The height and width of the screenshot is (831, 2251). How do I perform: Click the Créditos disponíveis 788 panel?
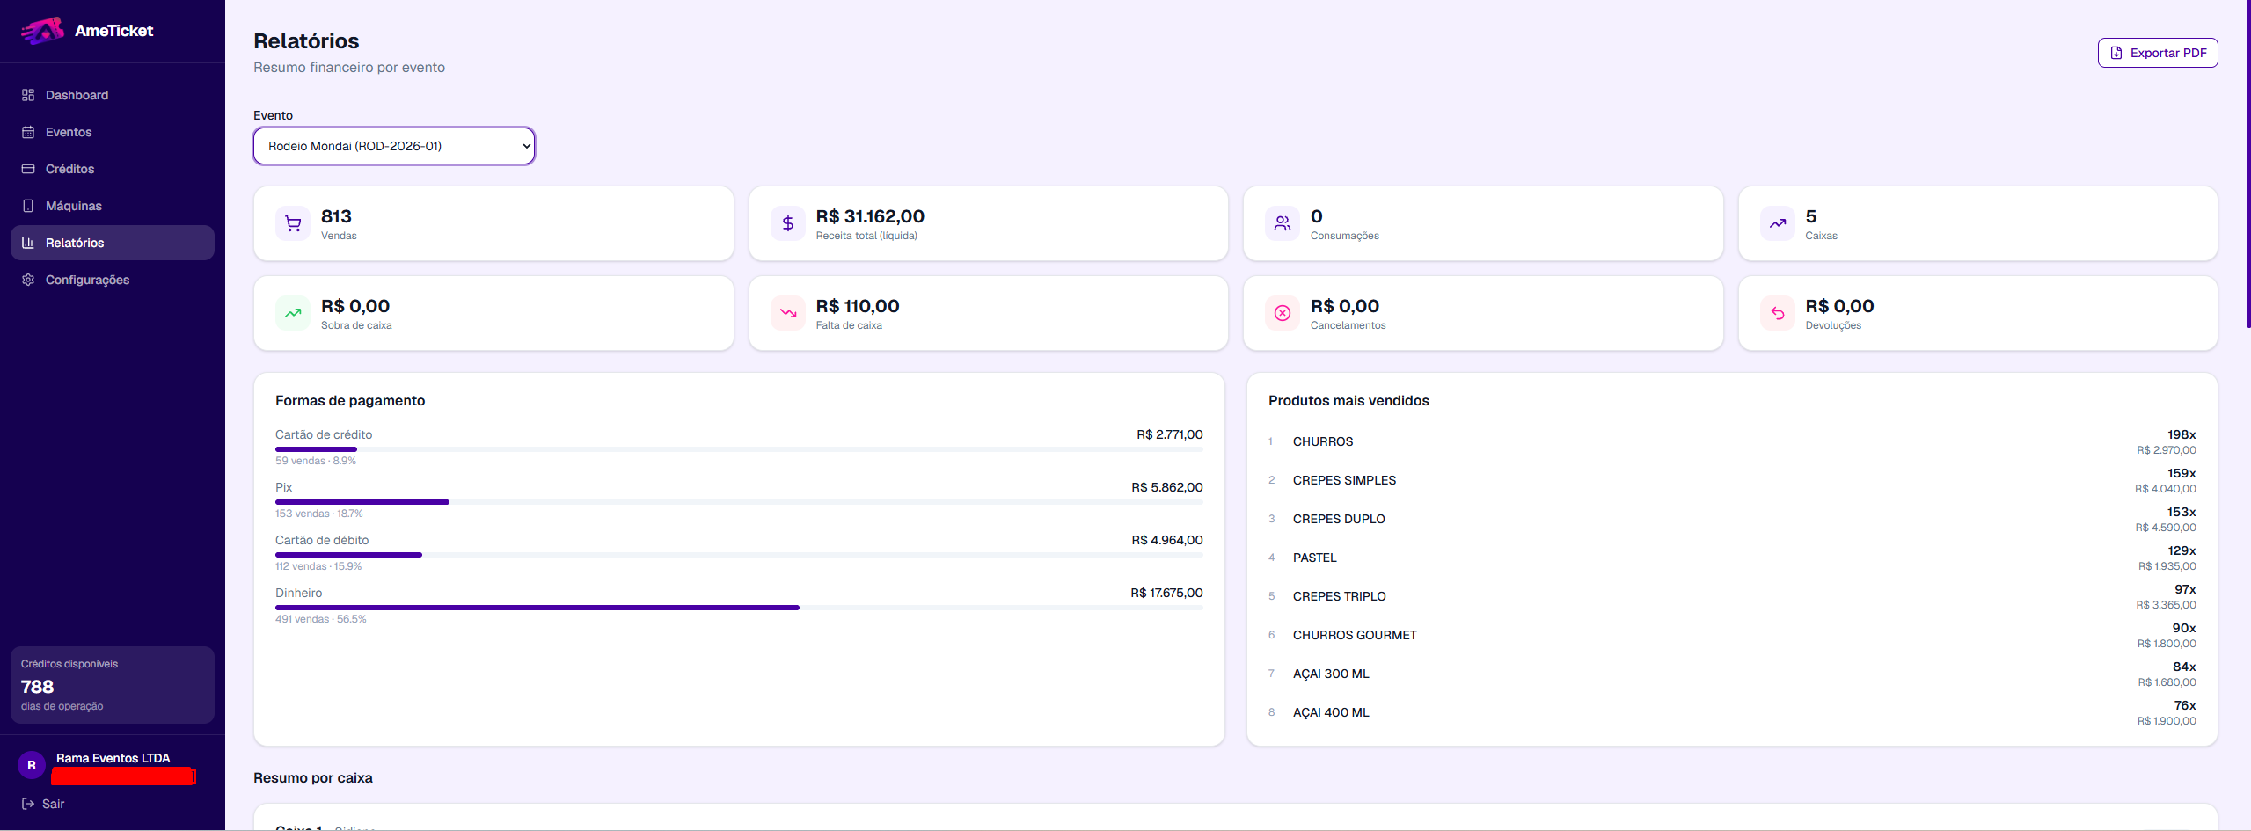[x=113, y=685]
